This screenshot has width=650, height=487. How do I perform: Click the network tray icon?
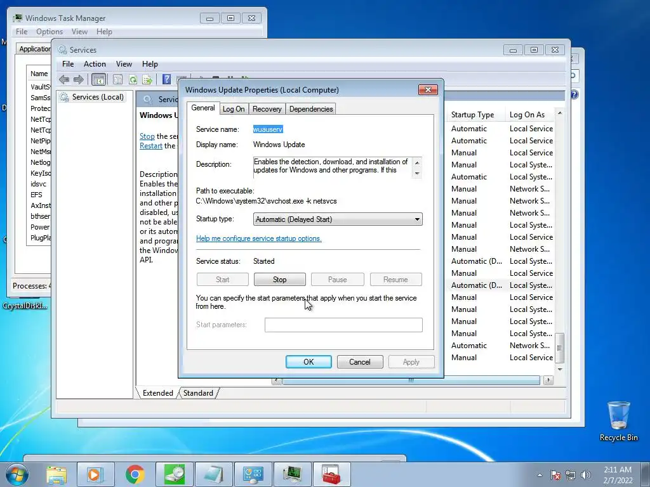point(571,475)
